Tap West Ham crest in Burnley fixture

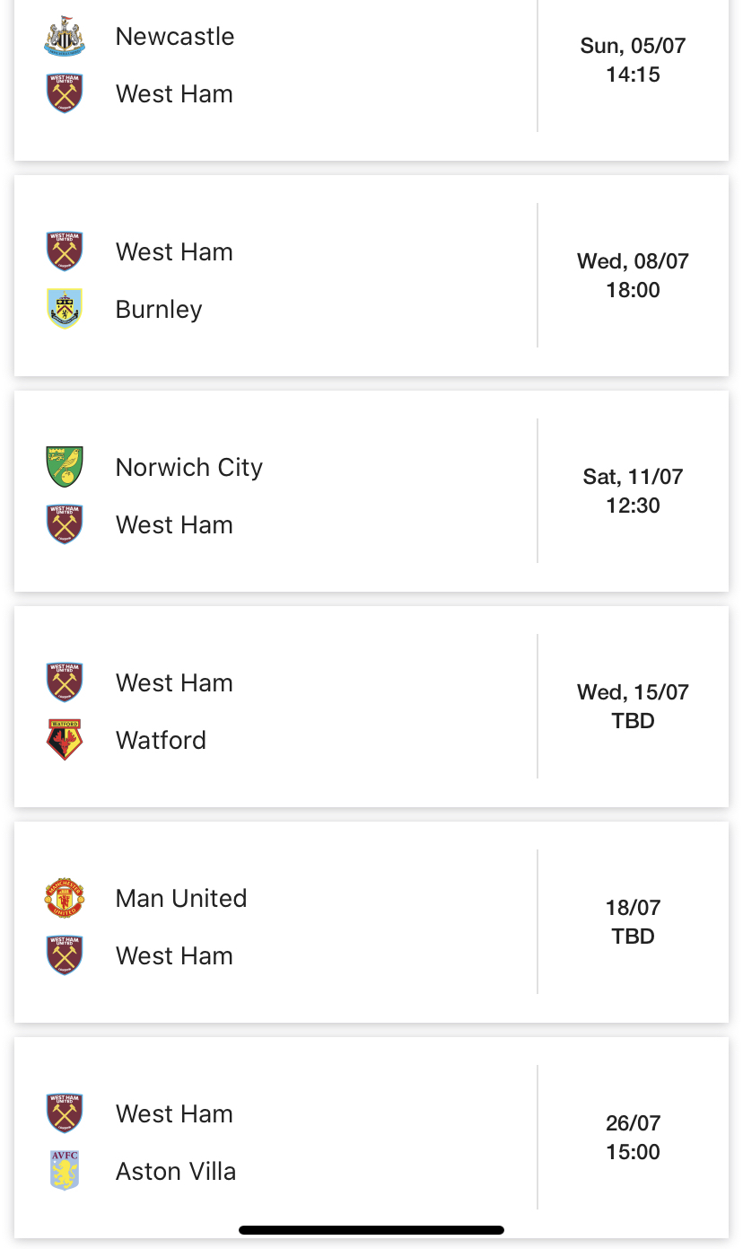(x=65, y=251)
